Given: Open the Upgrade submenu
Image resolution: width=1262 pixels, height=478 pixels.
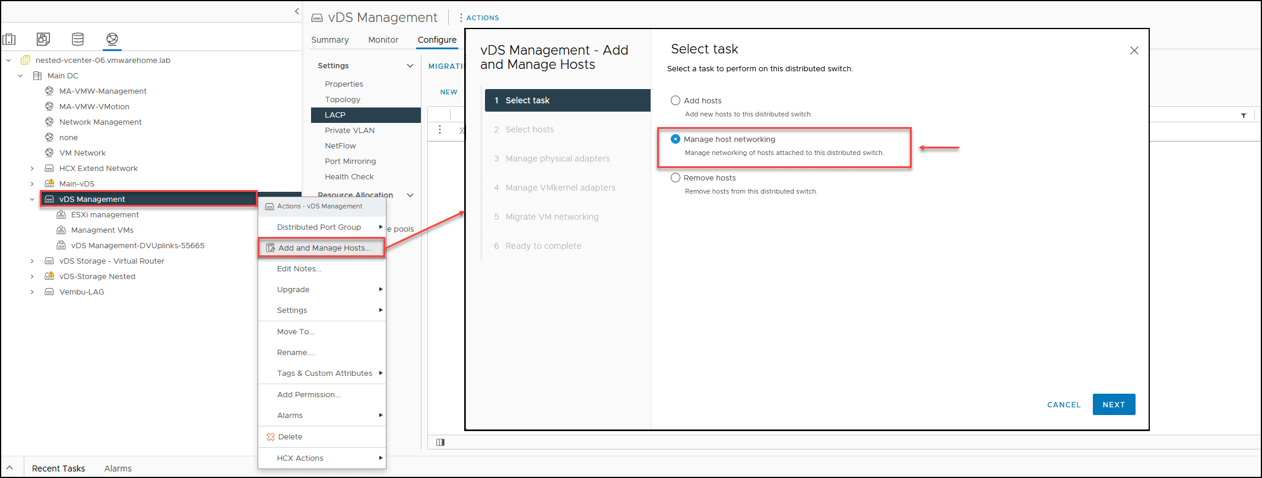Looking at the screenshot, I should click(322, 289).
